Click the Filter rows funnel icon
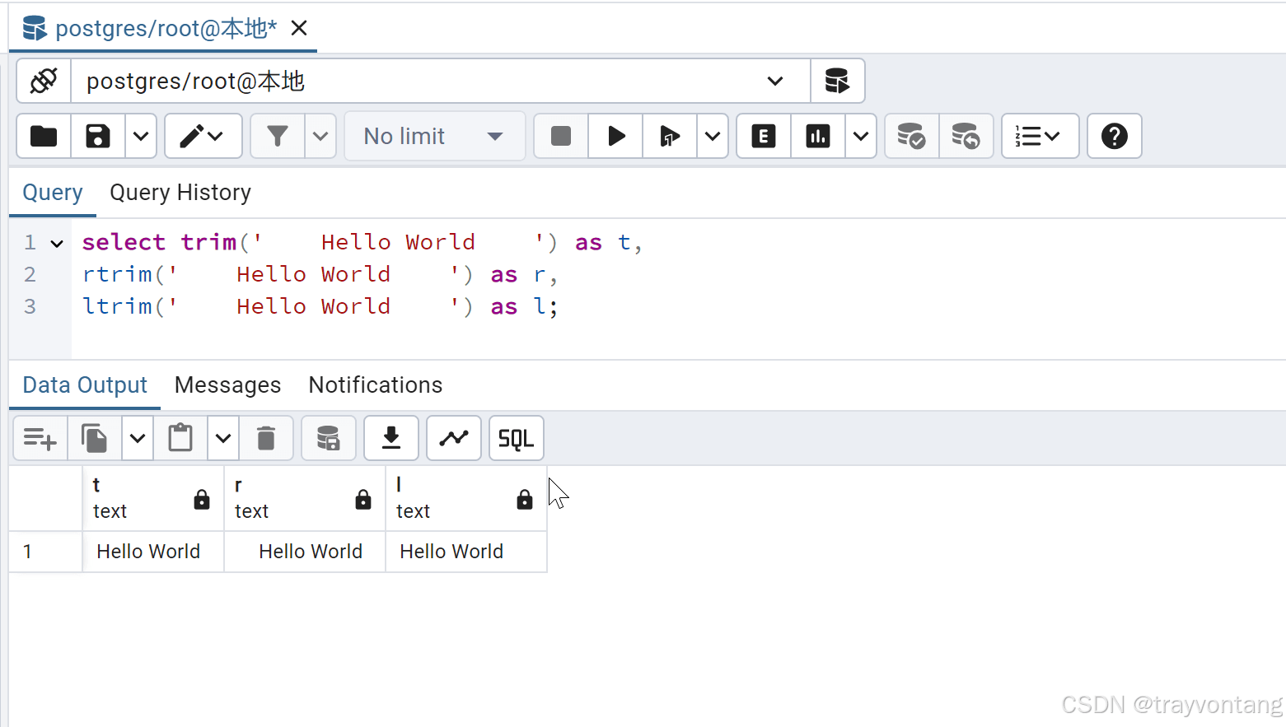The height and width of the screenshot is (727, 1286). [x=278, y=136]
